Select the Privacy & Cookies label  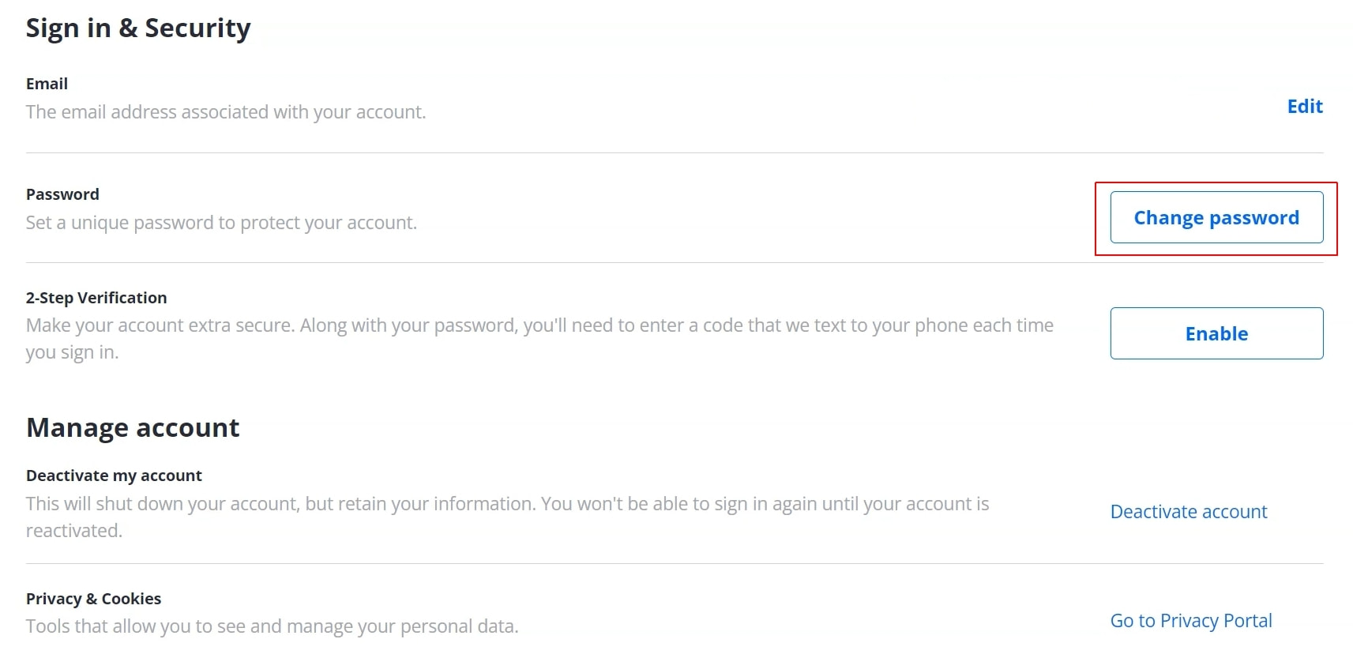coord(93,598)
